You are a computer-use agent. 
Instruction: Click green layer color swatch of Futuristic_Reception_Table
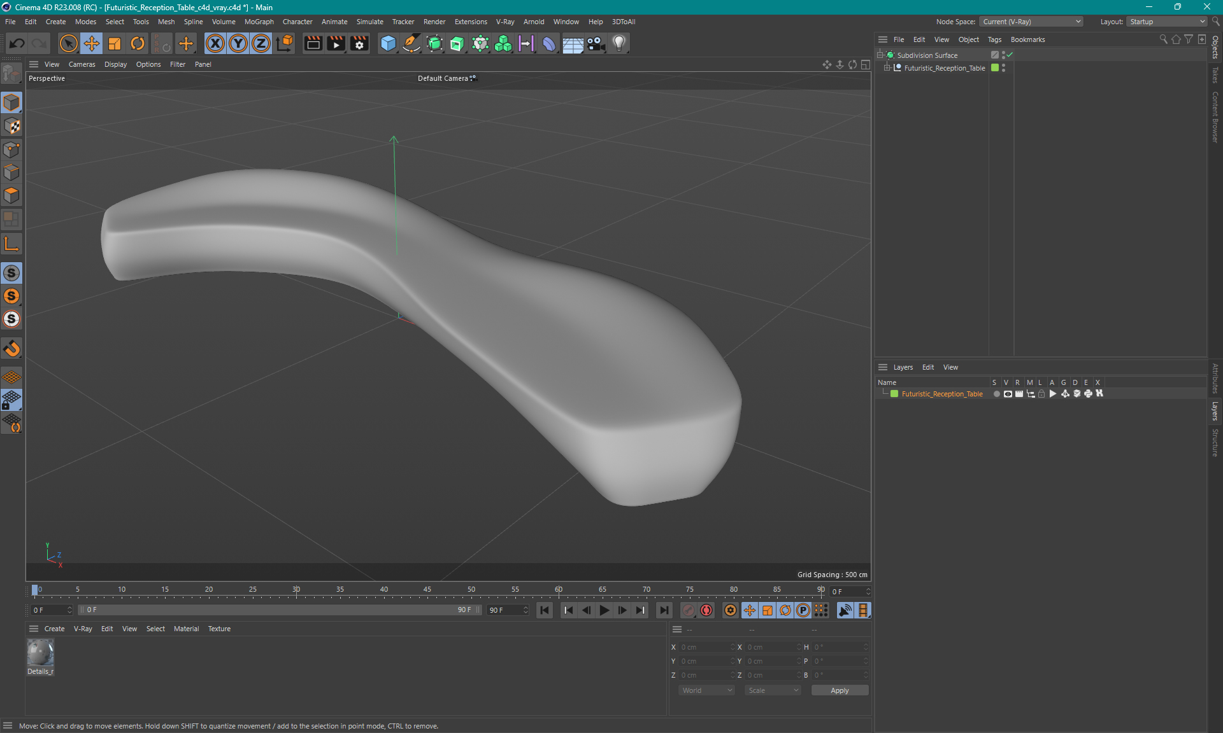[894, 394]
